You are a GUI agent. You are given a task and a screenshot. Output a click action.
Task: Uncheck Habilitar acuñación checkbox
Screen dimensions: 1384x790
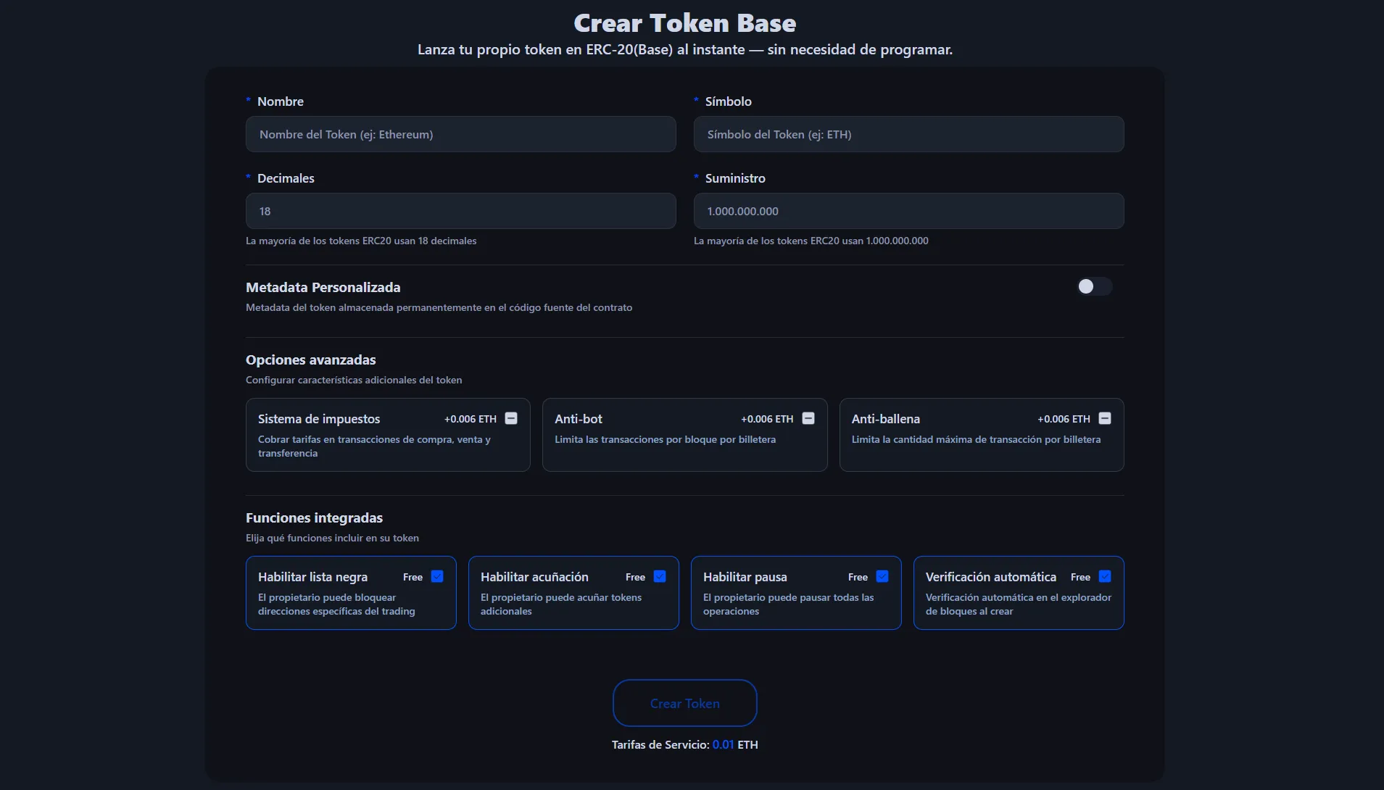(x=660, y=576)
